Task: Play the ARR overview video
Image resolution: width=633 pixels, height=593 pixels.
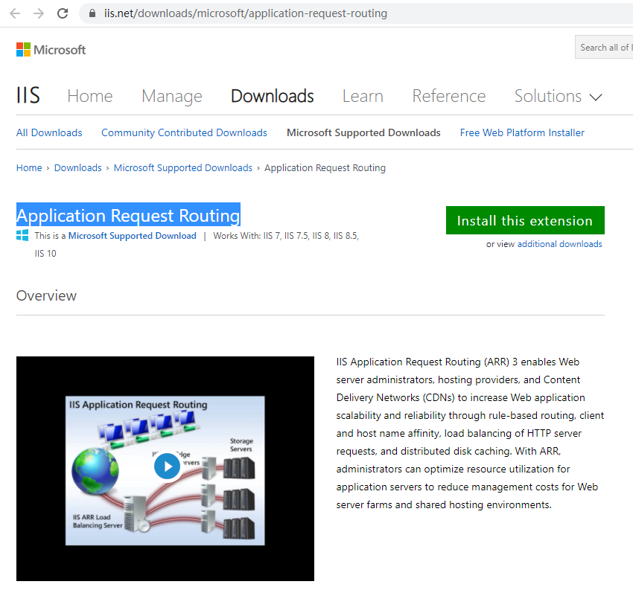Action: point(167,466)
